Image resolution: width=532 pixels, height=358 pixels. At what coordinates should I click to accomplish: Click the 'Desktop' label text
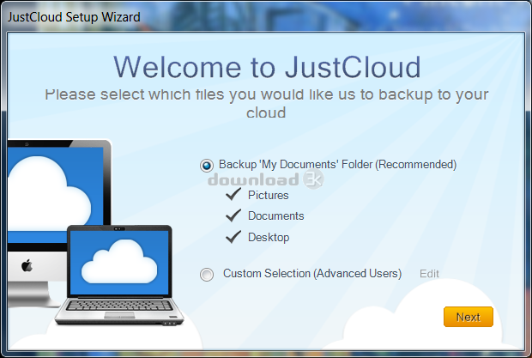pos(269,237)
